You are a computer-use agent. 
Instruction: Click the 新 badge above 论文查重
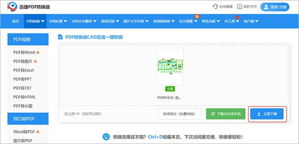coord(197,17)
